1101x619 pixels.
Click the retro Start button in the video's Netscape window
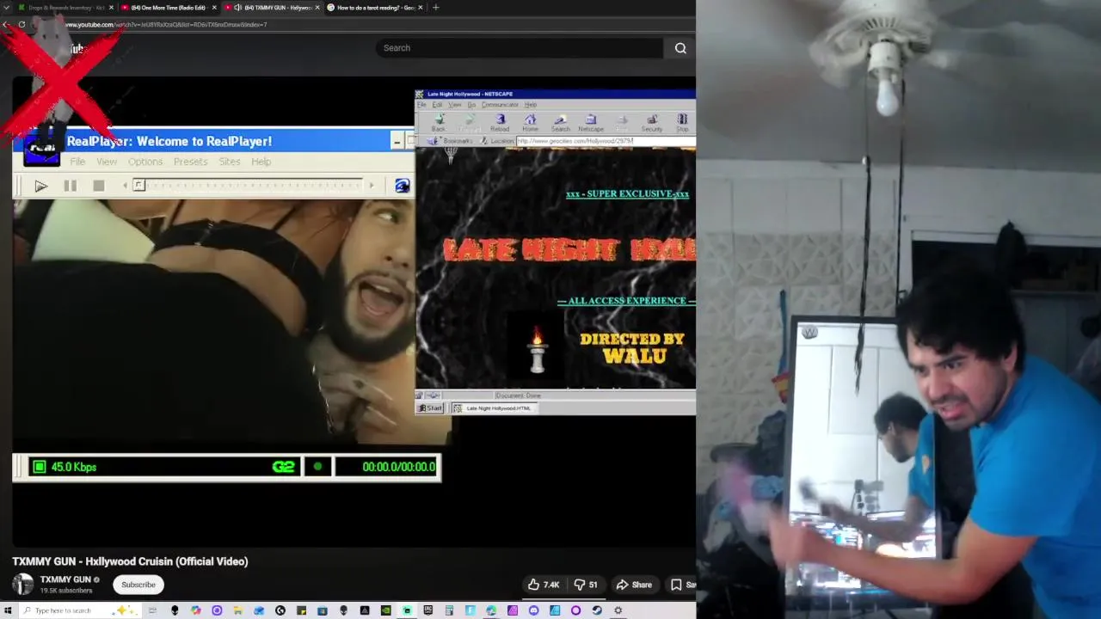point(431,408)
